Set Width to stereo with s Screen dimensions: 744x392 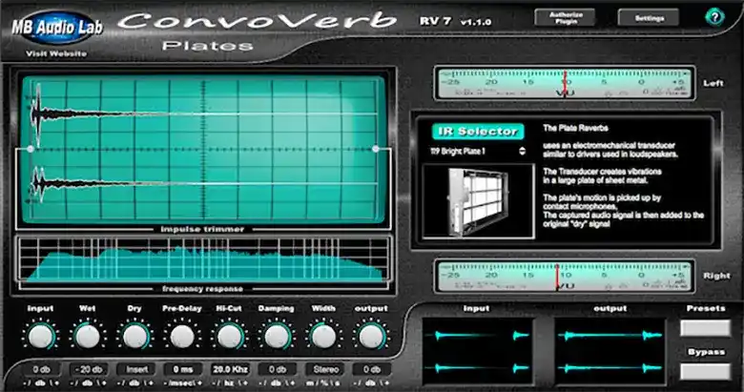pyautogui.click(x=339, y=382)
